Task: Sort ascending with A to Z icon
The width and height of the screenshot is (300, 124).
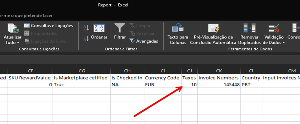Action: pos(86,28)
